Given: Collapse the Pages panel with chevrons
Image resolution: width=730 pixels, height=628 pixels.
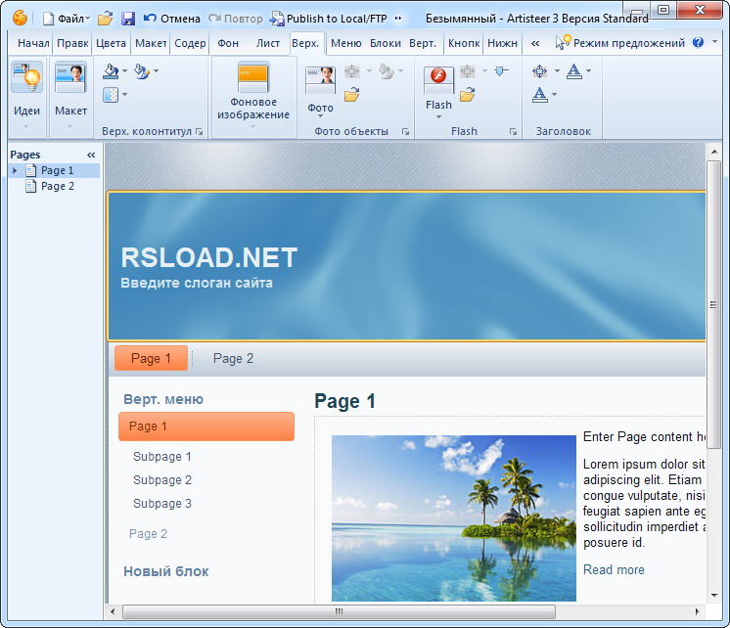Looking at the screenshot, I should coord(91,155).
